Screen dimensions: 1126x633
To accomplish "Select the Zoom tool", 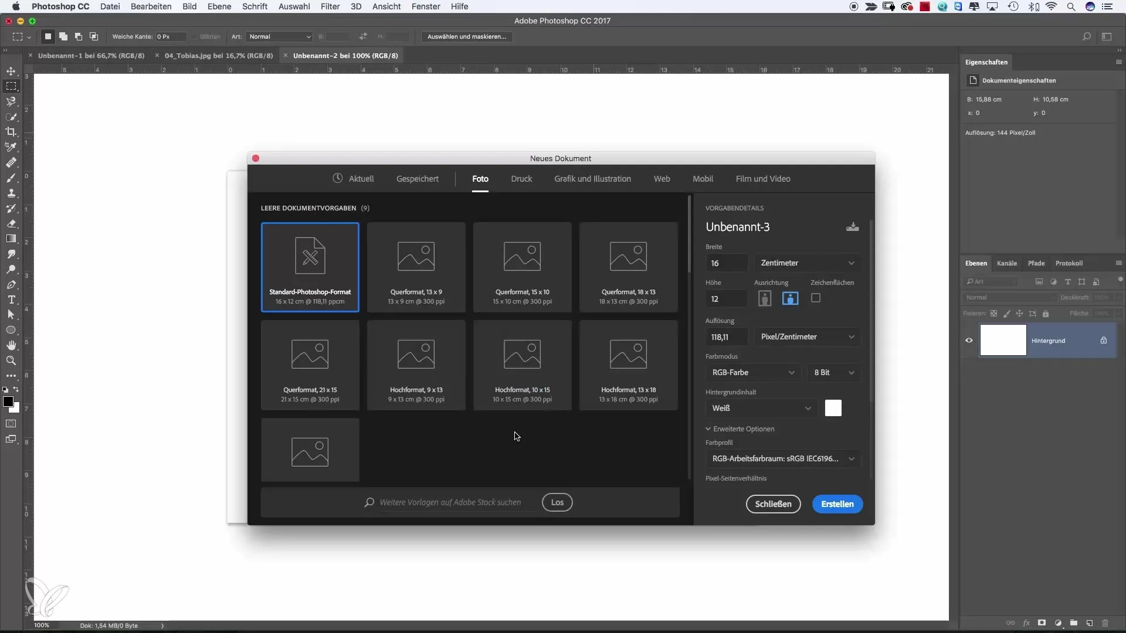I will (11, 360).
